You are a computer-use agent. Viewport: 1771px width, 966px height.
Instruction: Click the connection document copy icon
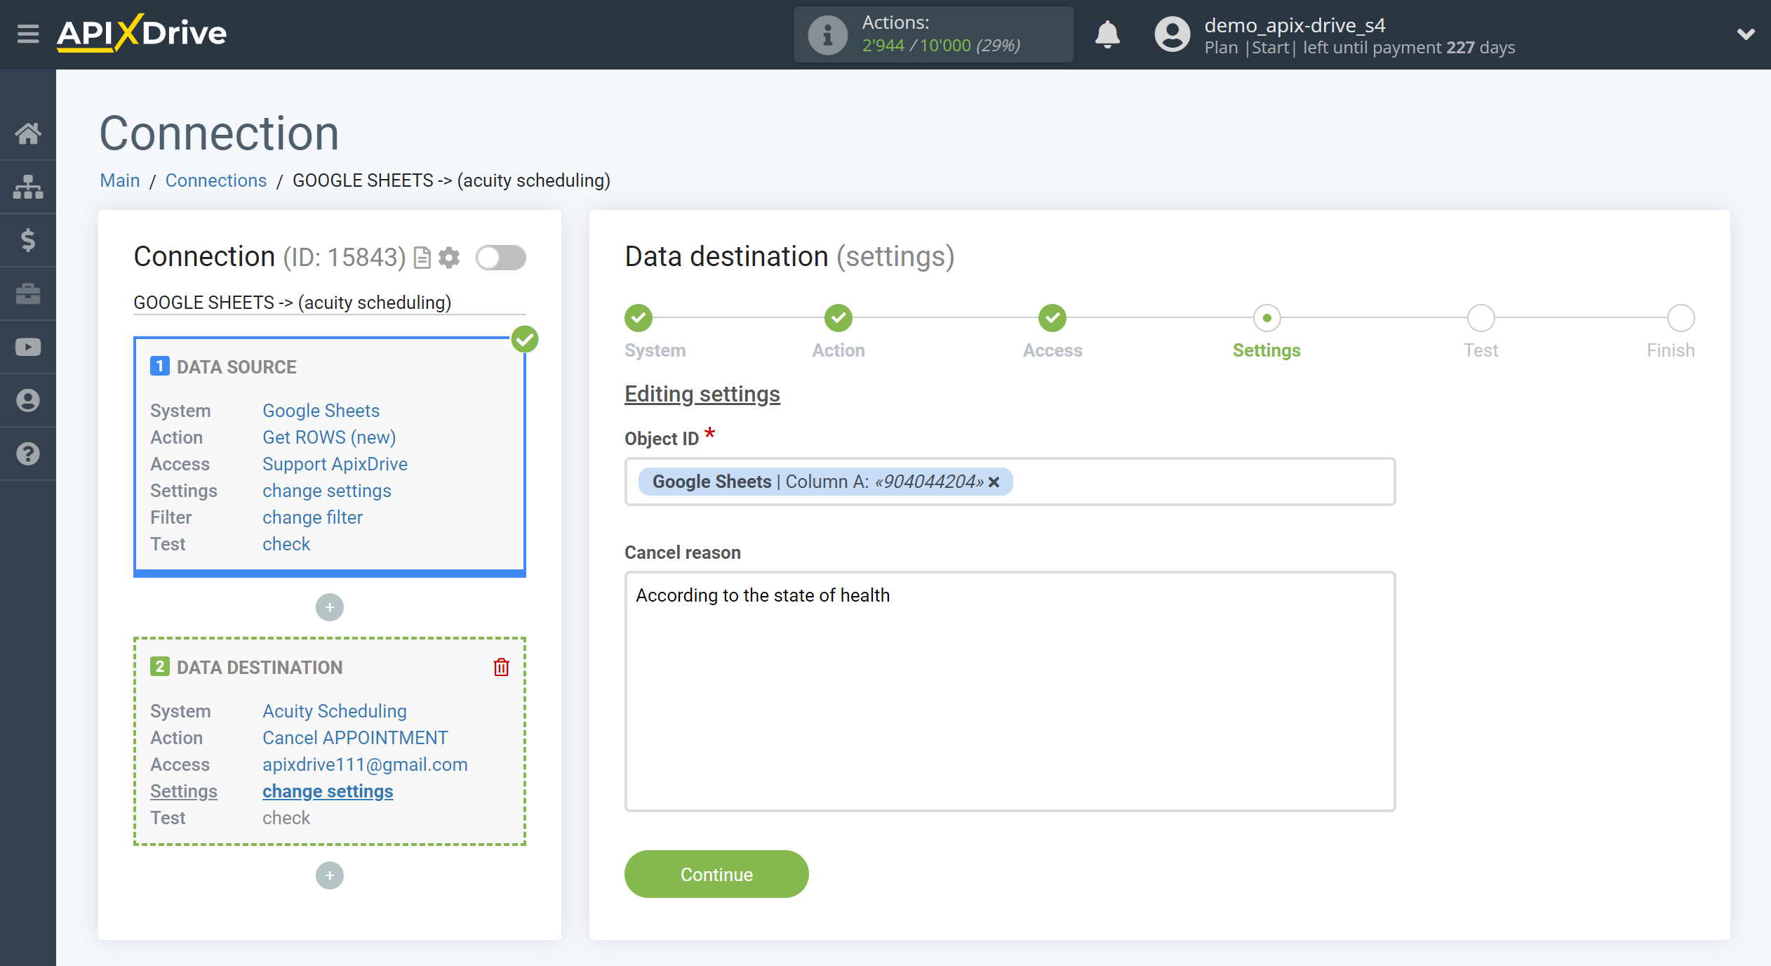pyautogui.click(x=422, y=258)
